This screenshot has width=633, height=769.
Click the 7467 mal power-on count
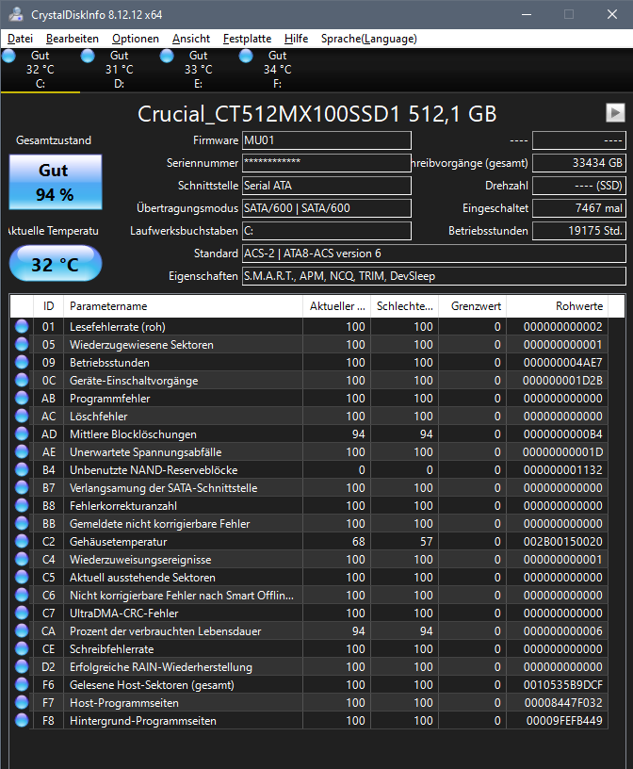(579, 208)
